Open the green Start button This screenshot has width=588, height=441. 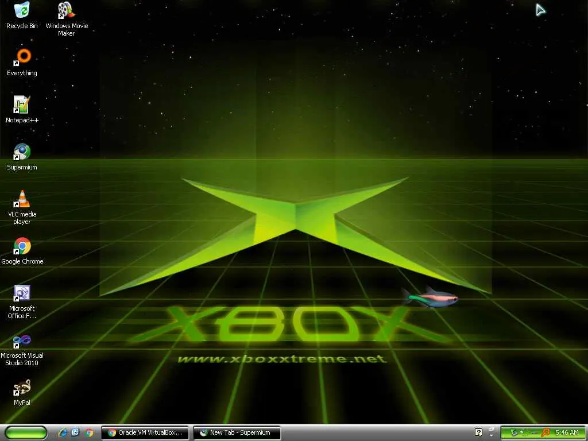pyautogui.click(x=26, y=433)
